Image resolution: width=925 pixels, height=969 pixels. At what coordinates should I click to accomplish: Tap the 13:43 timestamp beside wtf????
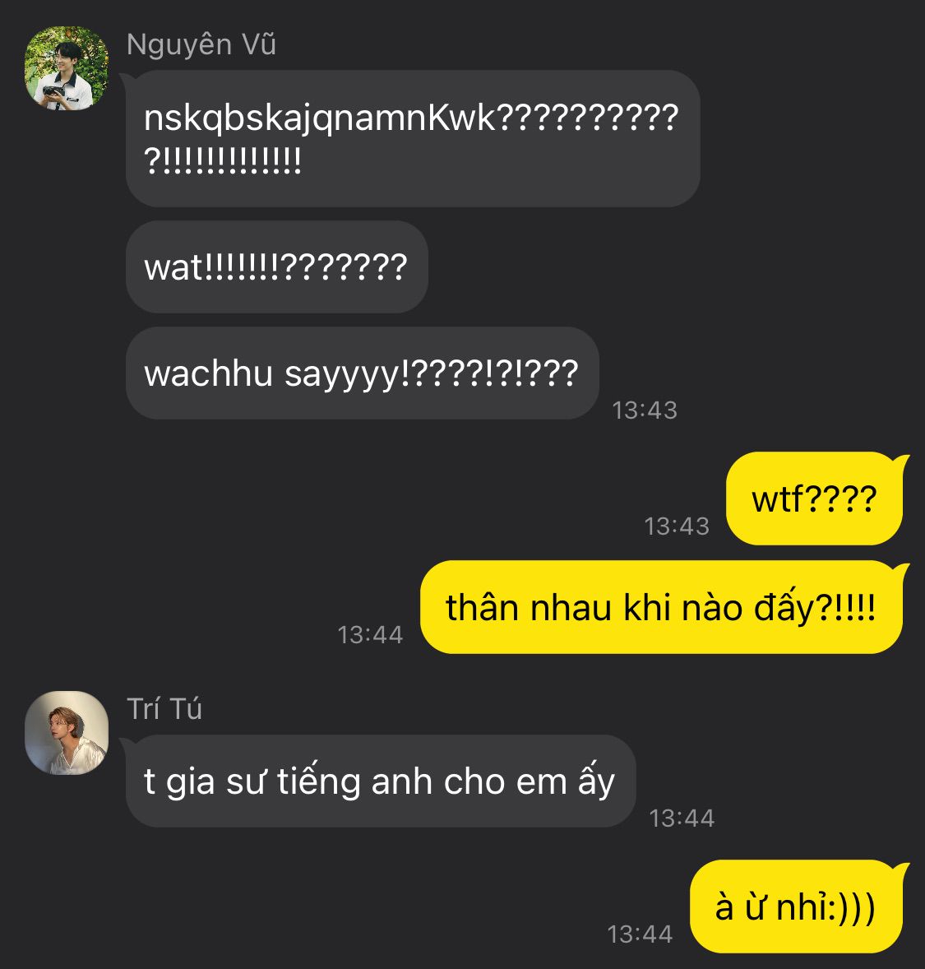point(677,526)
